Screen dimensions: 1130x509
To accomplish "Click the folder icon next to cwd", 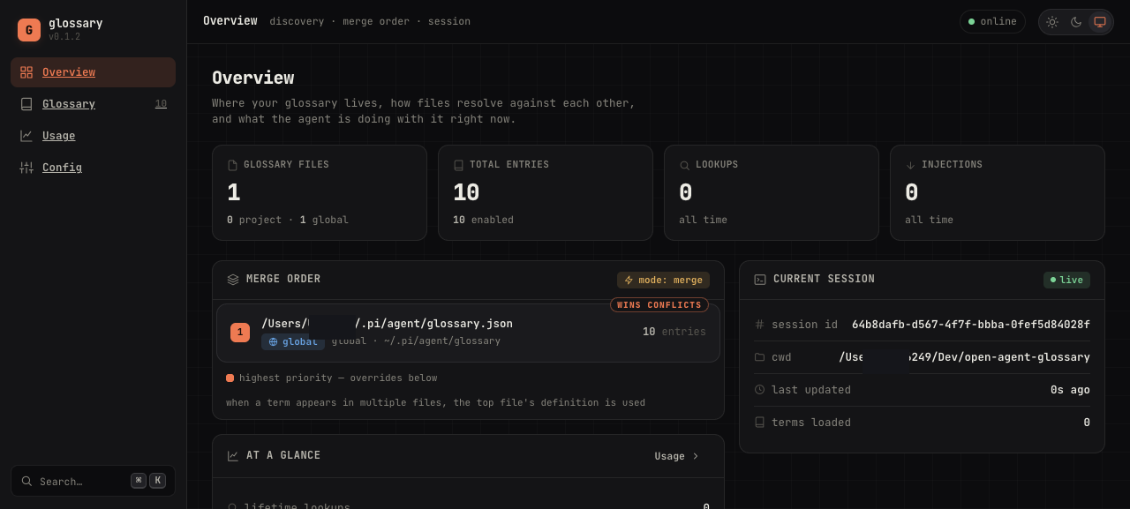I will click(x=759, y=357).
